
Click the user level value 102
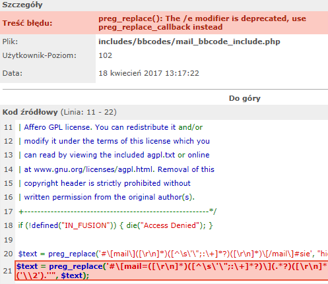click(x=105, y=55)
